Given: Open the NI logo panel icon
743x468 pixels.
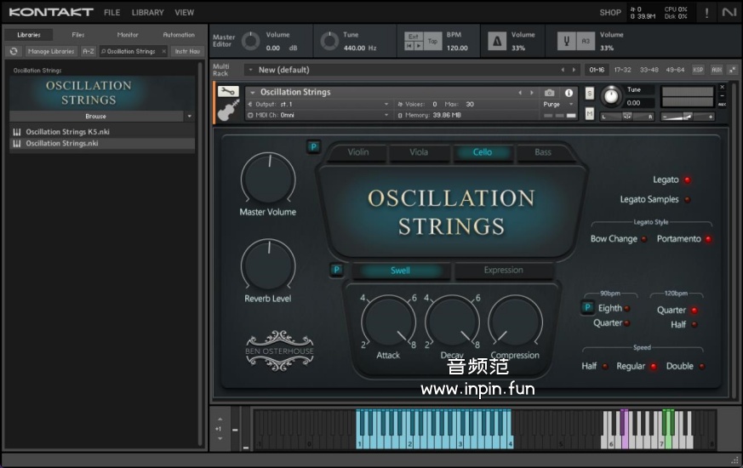Looking at the screenshot, I should point(729,13).
